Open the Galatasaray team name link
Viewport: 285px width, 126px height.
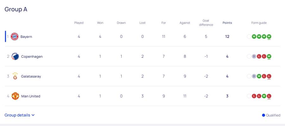pos(31,76)
